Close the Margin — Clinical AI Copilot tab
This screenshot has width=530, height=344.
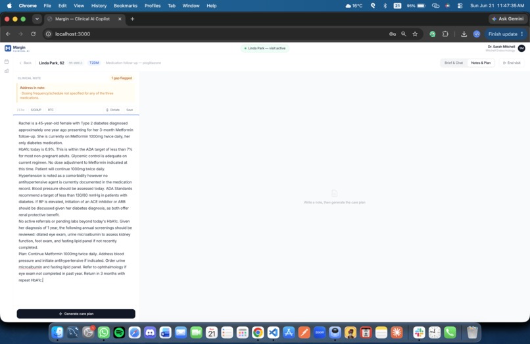(120, 19)
